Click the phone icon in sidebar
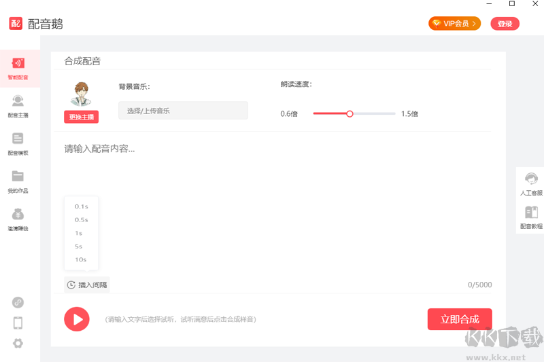Screen dimensions: 544x362 pos(18,323)
